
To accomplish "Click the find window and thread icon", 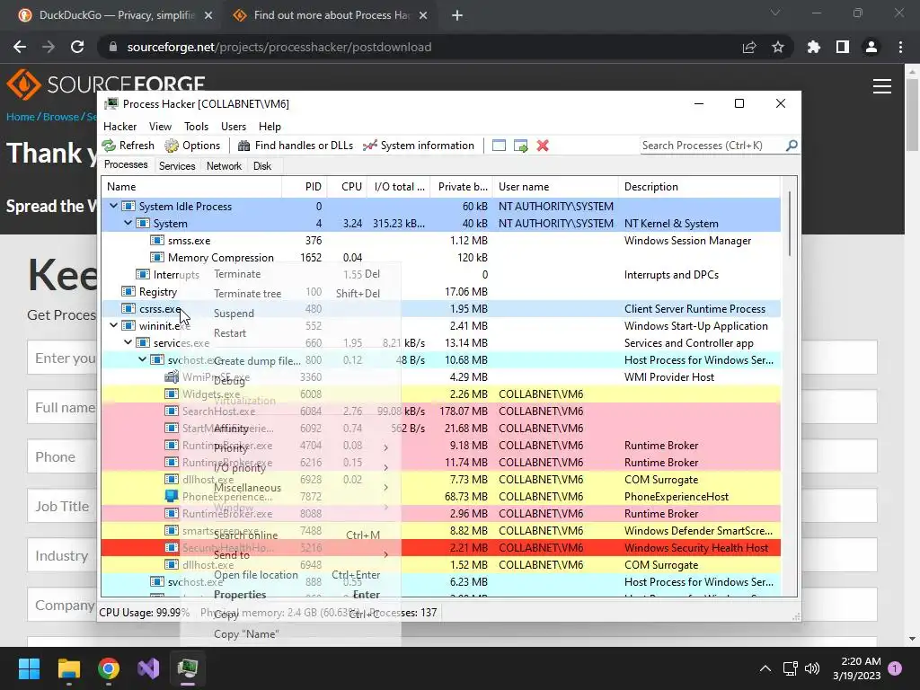I will [x=520, y=146].
